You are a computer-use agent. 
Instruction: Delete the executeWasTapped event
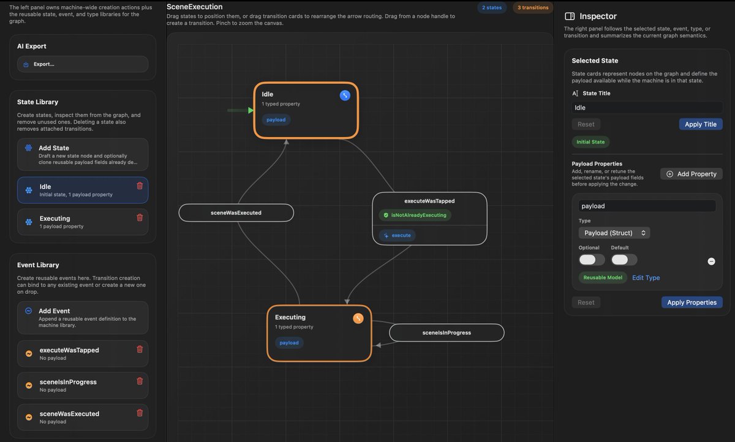click(x=140, y=349)
